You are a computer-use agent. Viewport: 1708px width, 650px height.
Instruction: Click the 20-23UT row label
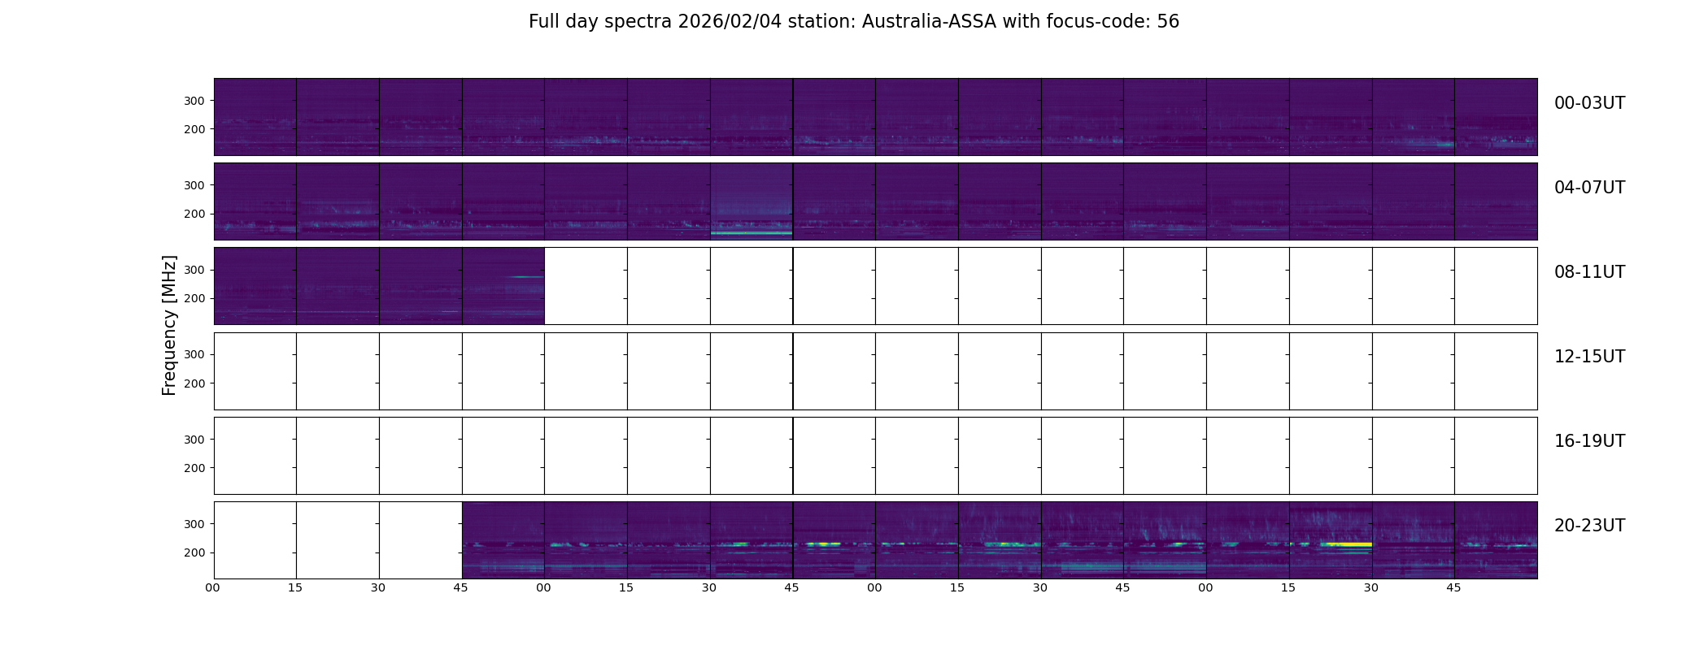(1589, 526)
